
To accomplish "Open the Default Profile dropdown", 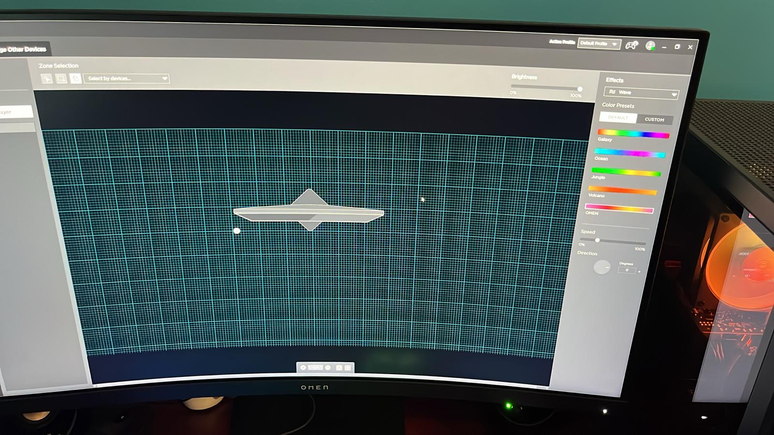I will click(x=599, y=43).
